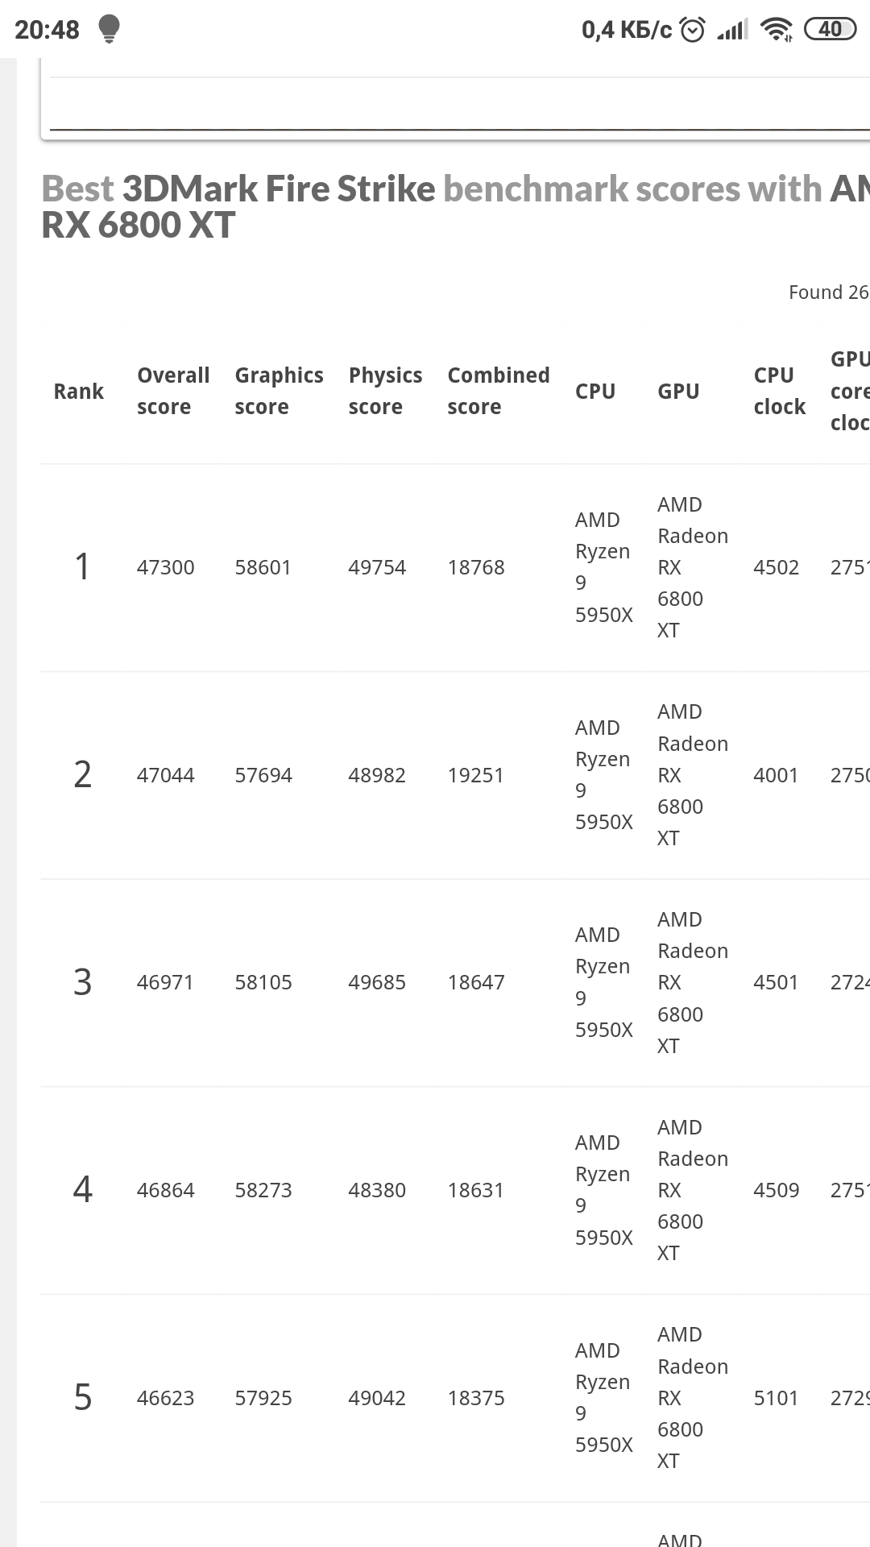Tap the battery level indicator

tap(830, 30)
